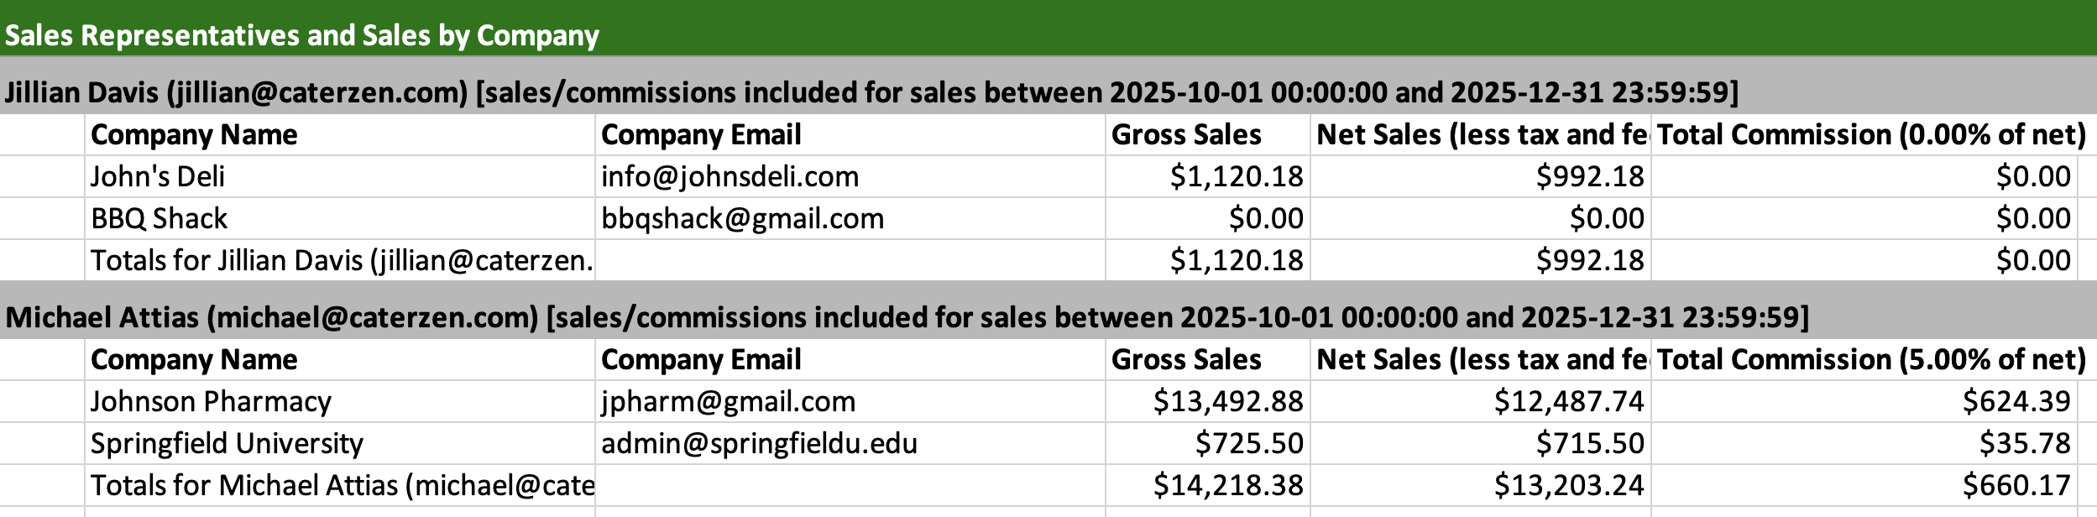The width and height of the screenshot is (2097, 517).
Task: Select the bbqshack@gmail.com email cell
Action: tap(742, 218)
